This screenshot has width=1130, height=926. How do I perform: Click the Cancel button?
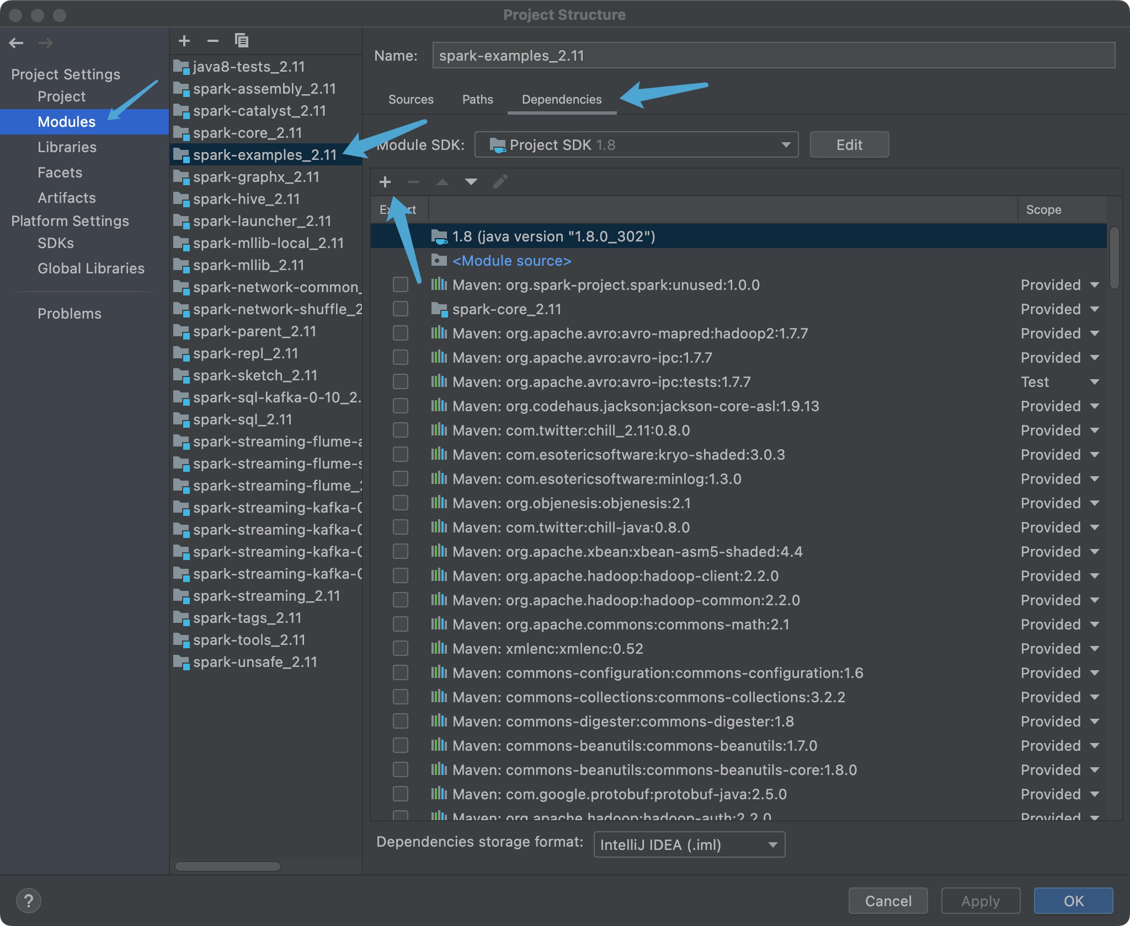(x=888, y=901)
